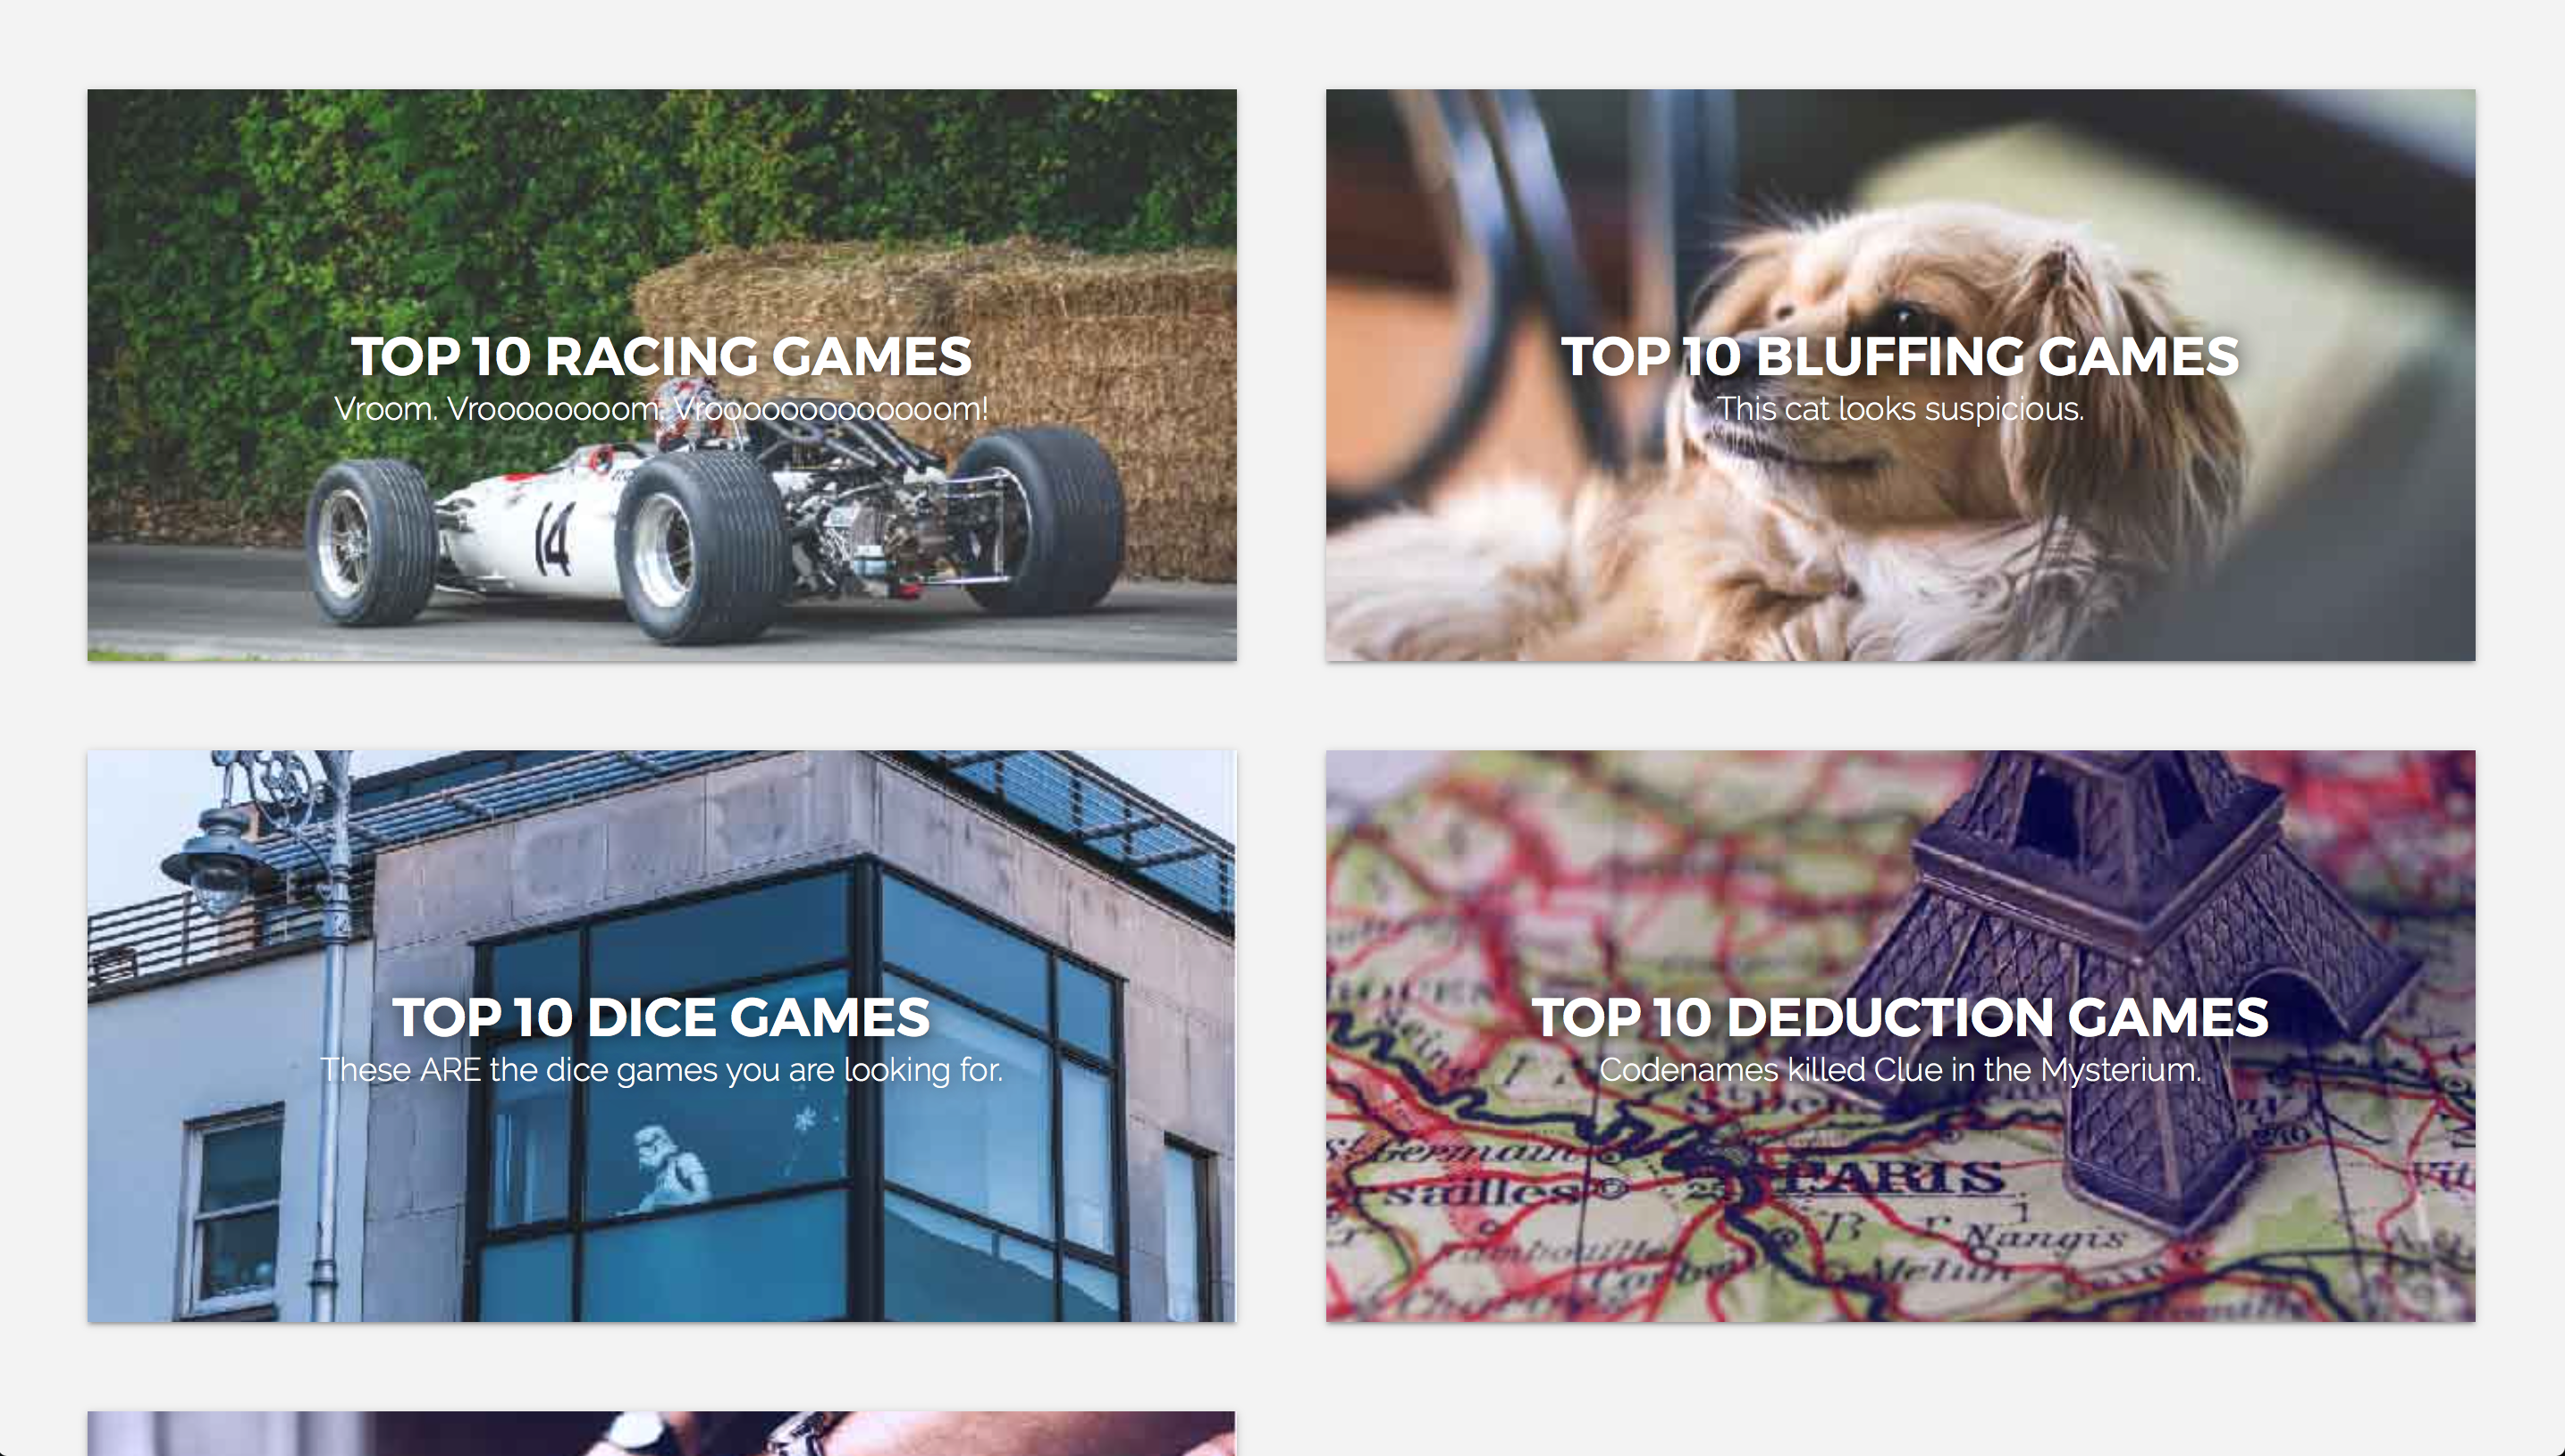Open the partially visible card at the bottom
The height and width of the screenshot is (1456, 2565).
[x=661, y=1433]
